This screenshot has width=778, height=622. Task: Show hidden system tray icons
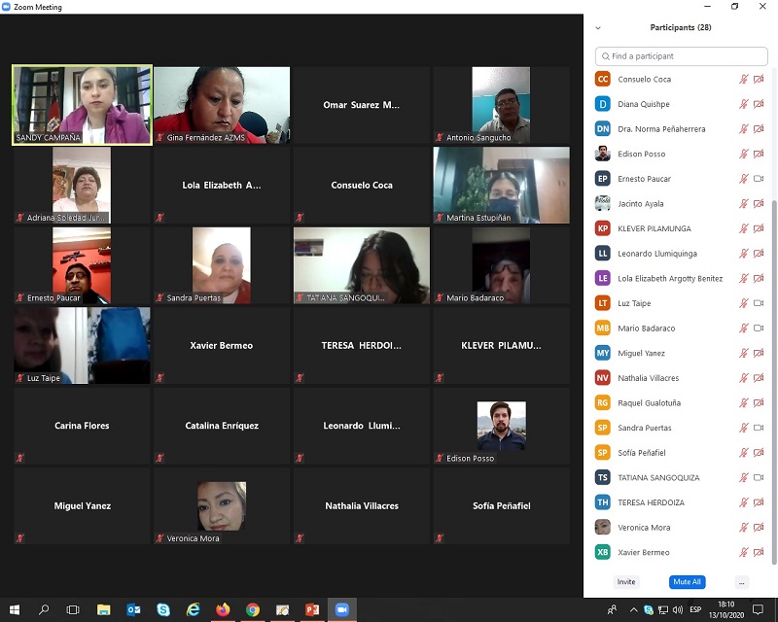coord(632,609)
